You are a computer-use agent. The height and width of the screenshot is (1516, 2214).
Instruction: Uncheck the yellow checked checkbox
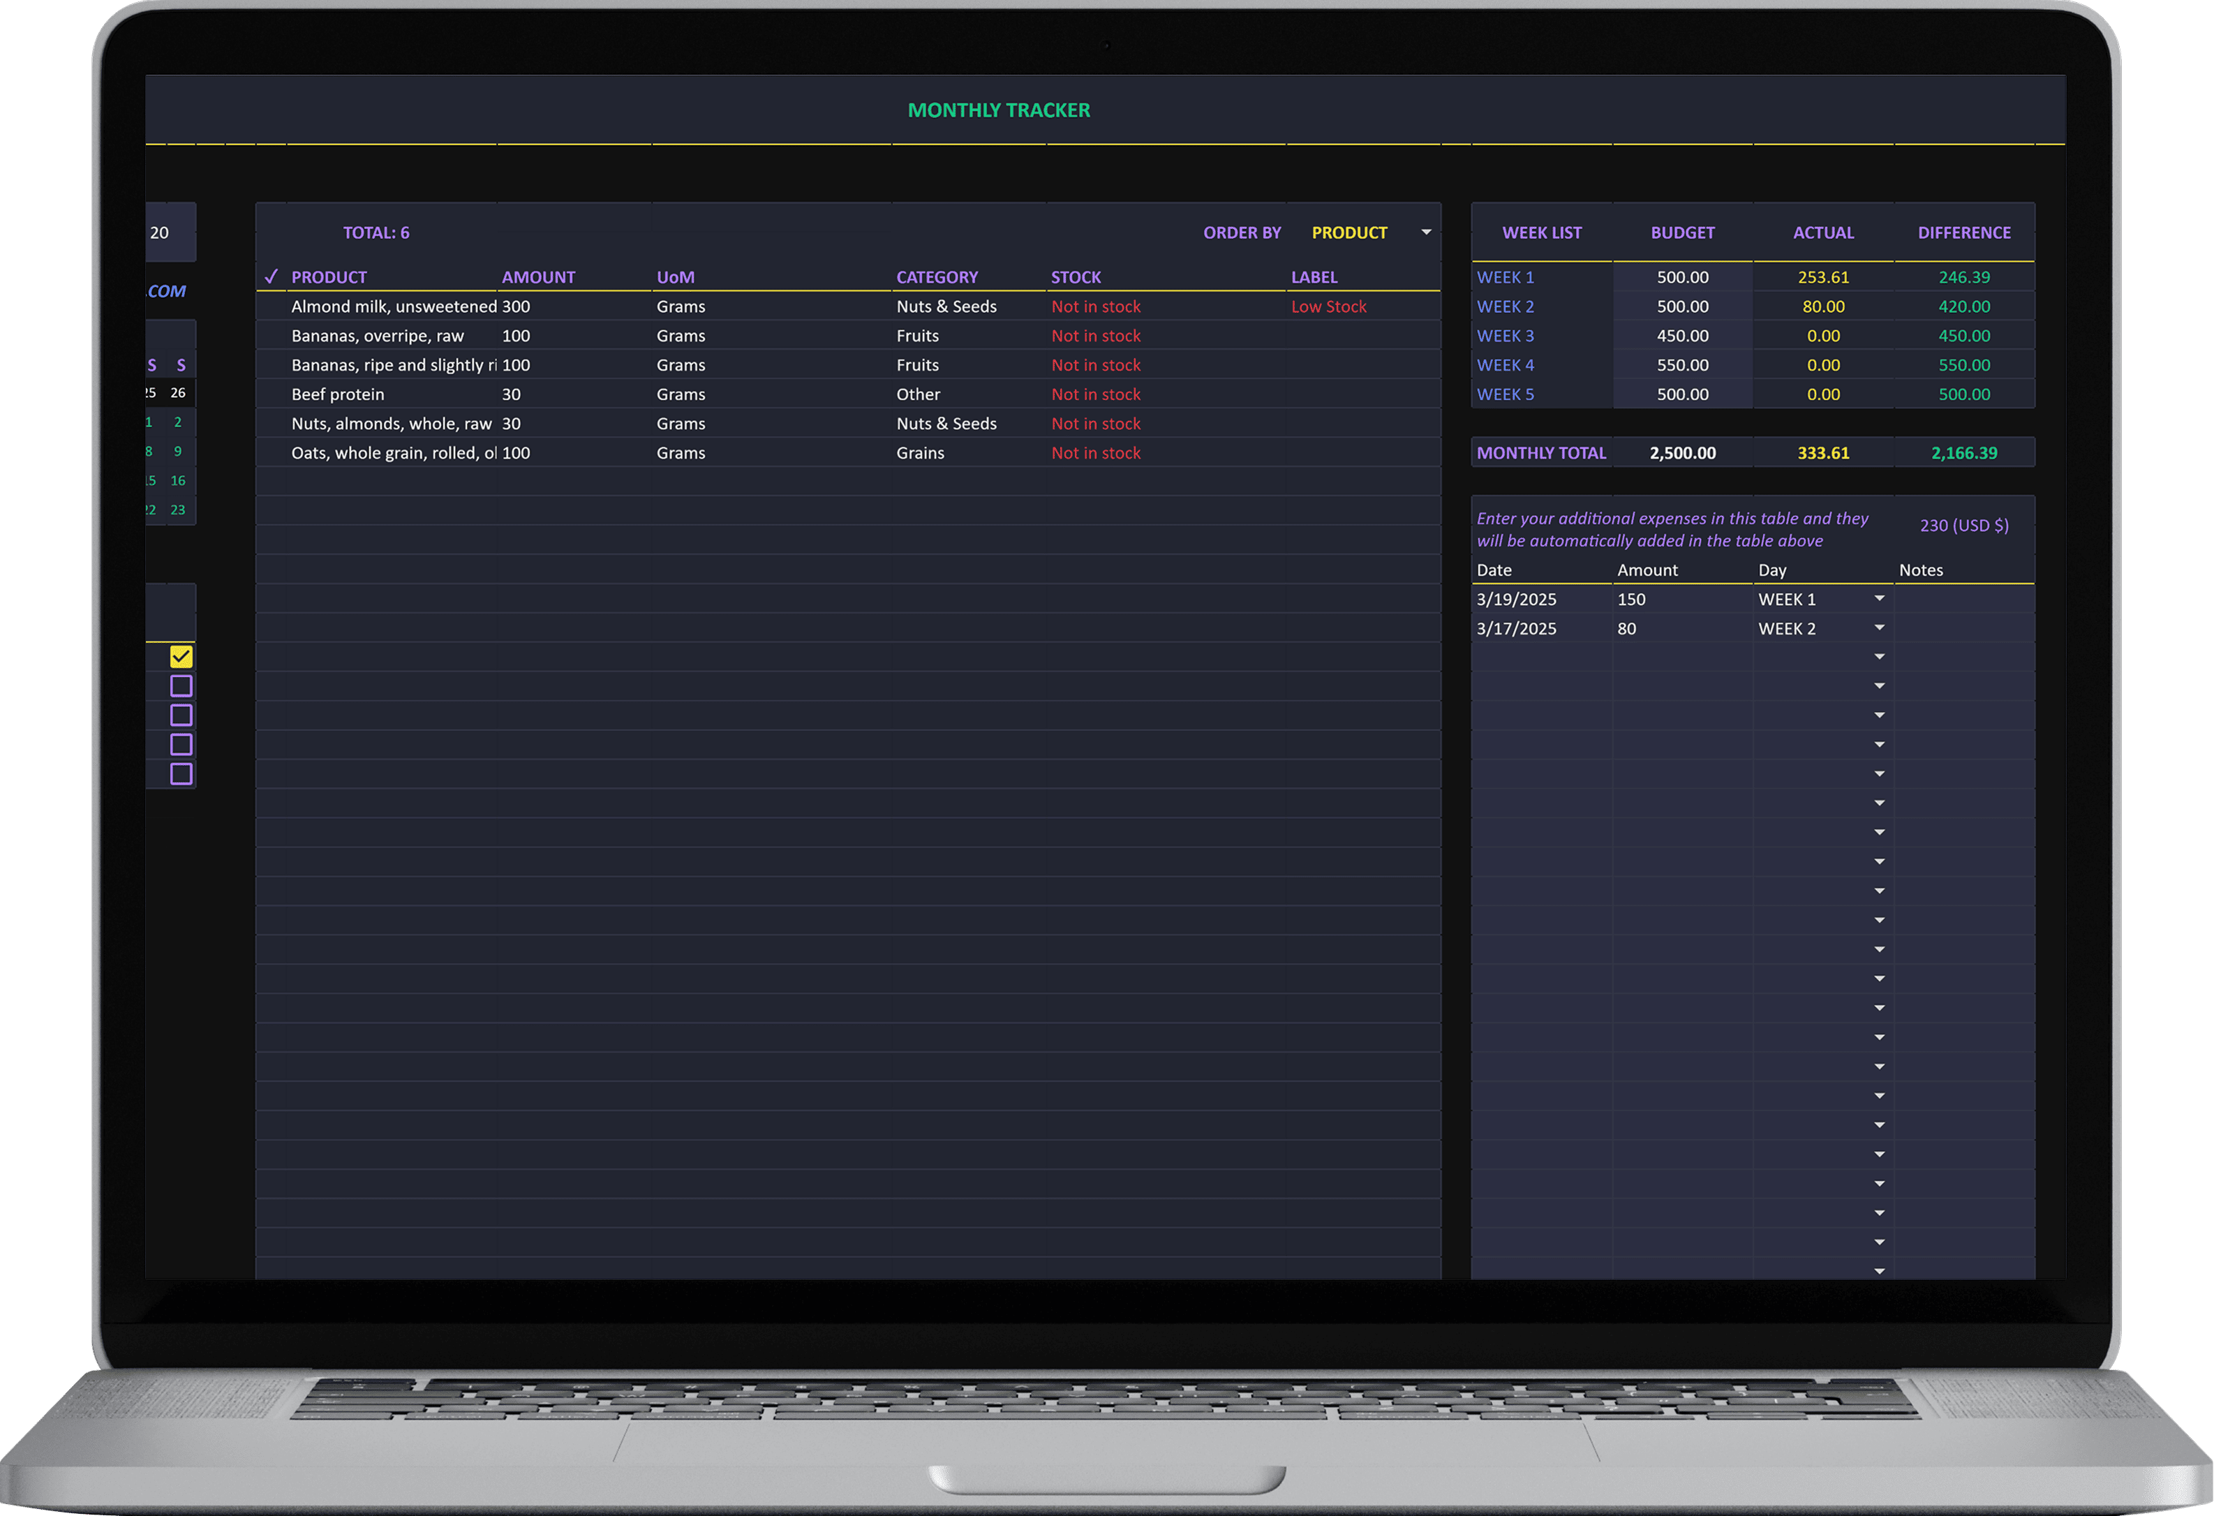pyautogui.click(x=181, y=657)
